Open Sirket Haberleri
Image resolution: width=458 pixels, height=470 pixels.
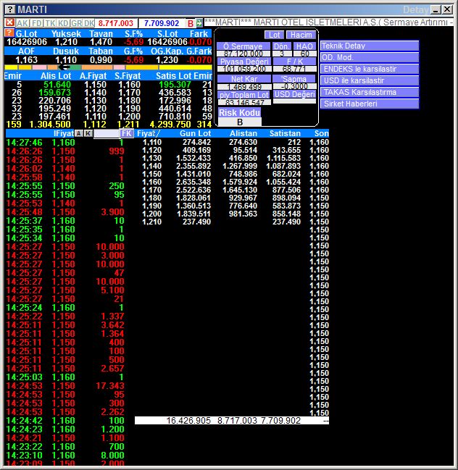click(x=369, y=104)
